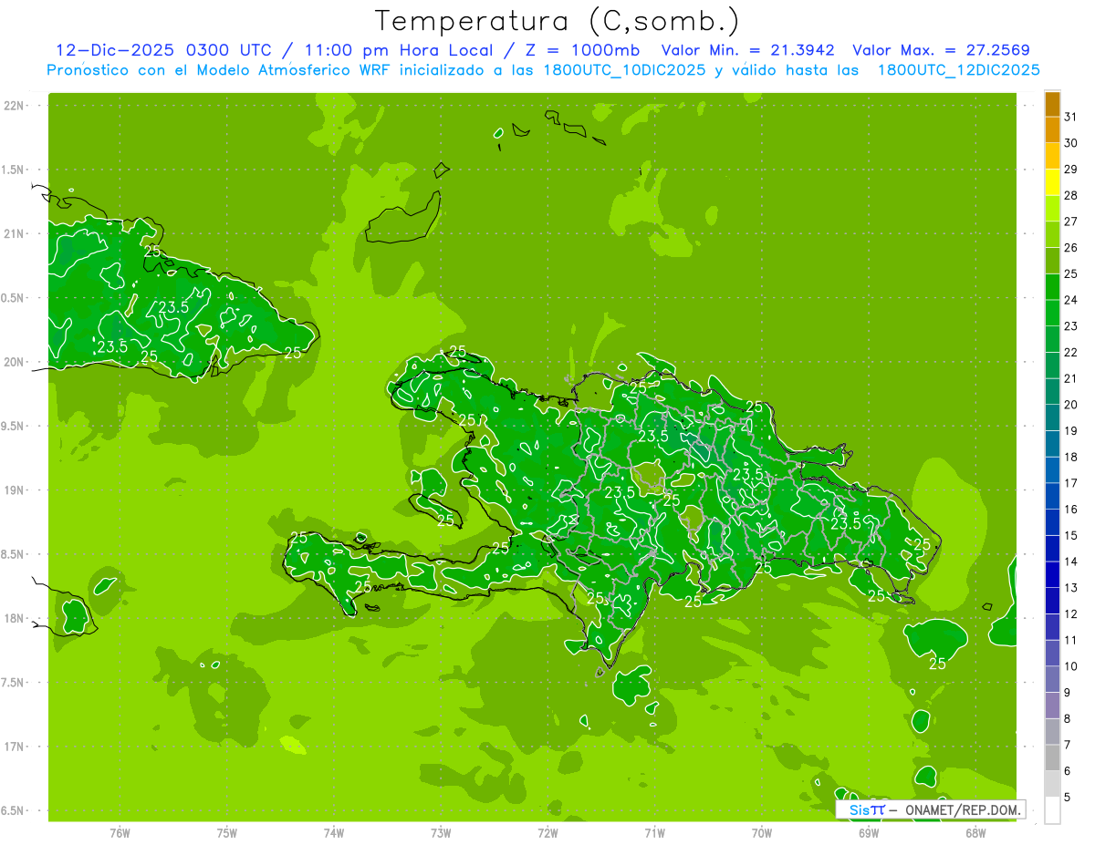1095x845 pixels.
Task: Click the color bar label '5'
Action: click(1068, 798)
